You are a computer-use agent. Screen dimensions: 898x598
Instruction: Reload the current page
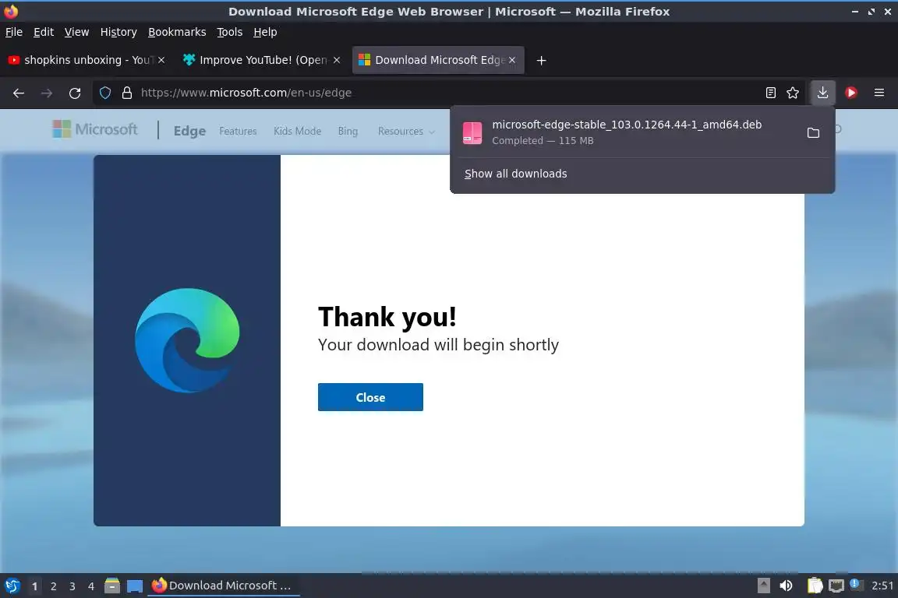(75, 93)
